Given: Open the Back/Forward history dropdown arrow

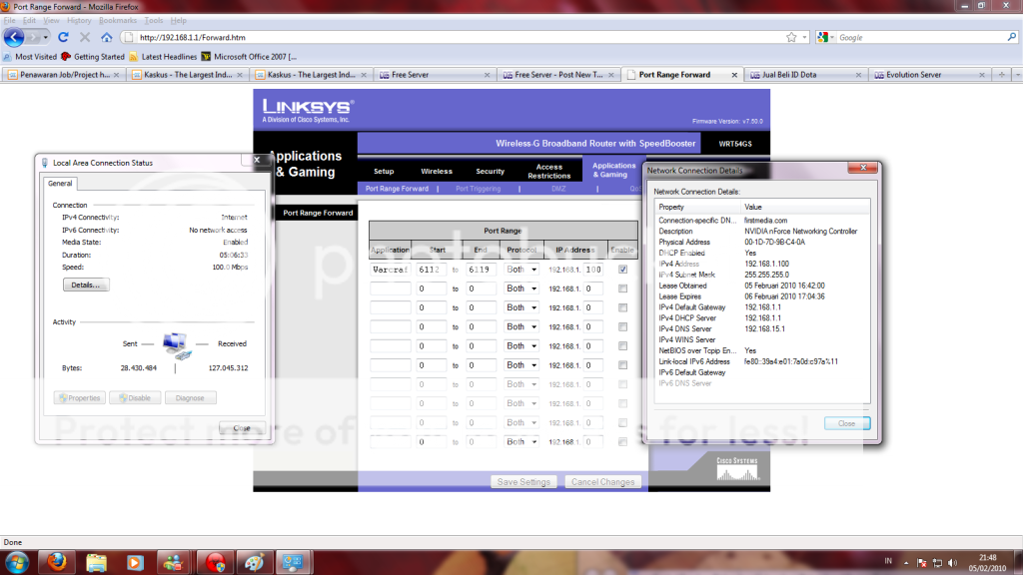Looking at the screenshot, I should (45, 37).
